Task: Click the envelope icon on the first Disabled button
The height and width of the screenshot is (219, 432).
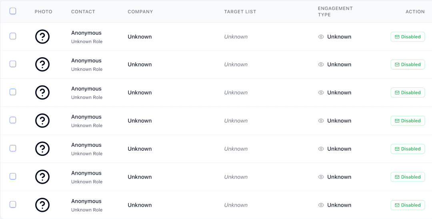Action: [397, 37]
